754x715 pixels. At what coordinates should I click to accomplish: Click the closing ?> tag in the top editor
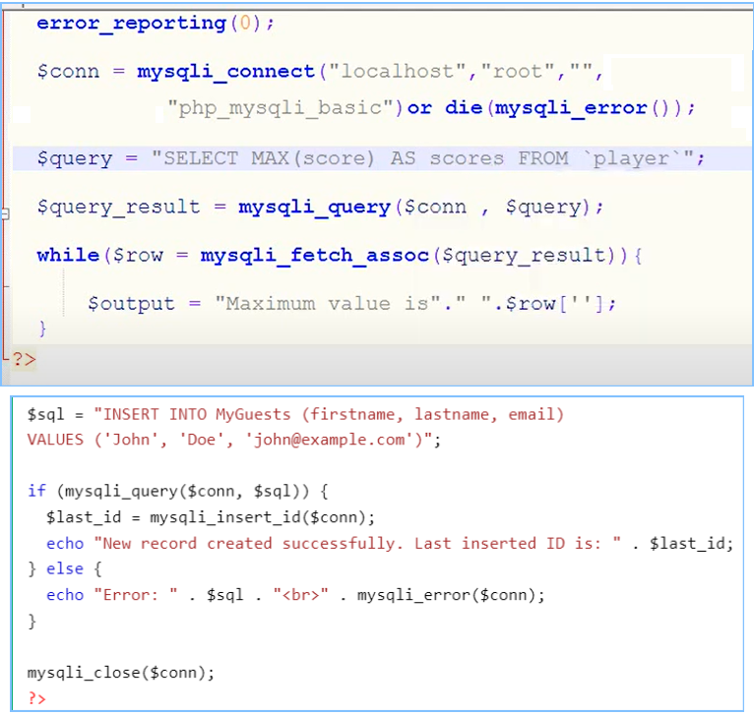24,359
